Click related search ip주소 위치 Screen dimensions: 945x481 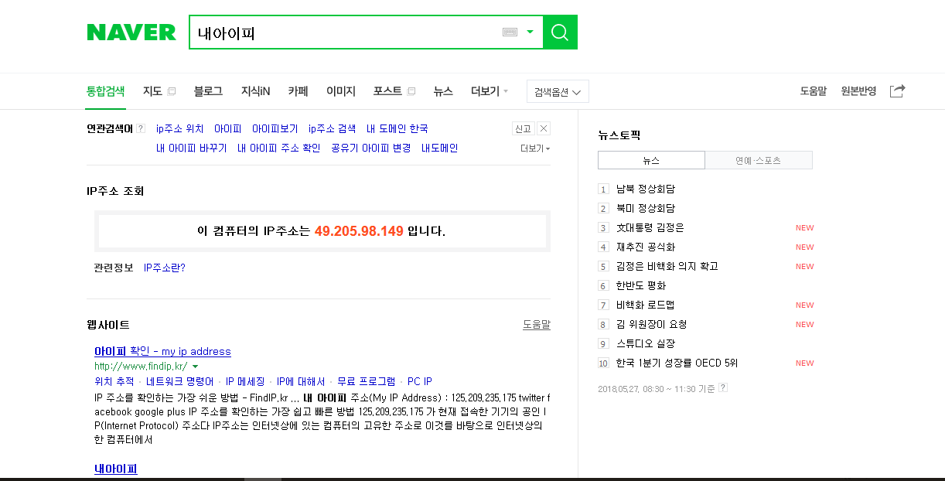180,129
